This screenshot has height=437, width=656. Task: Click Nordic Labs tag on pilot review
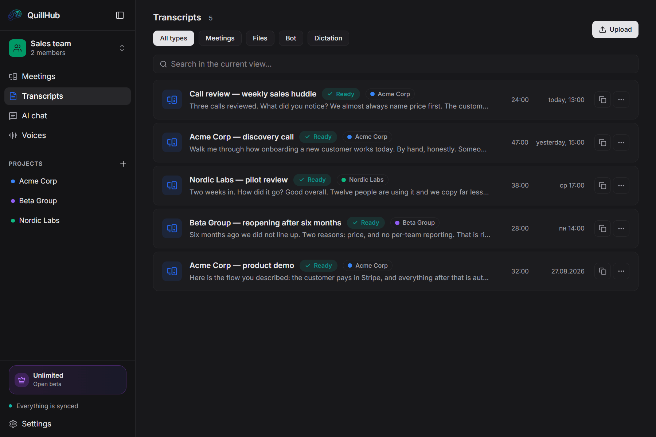click(363, 180)
